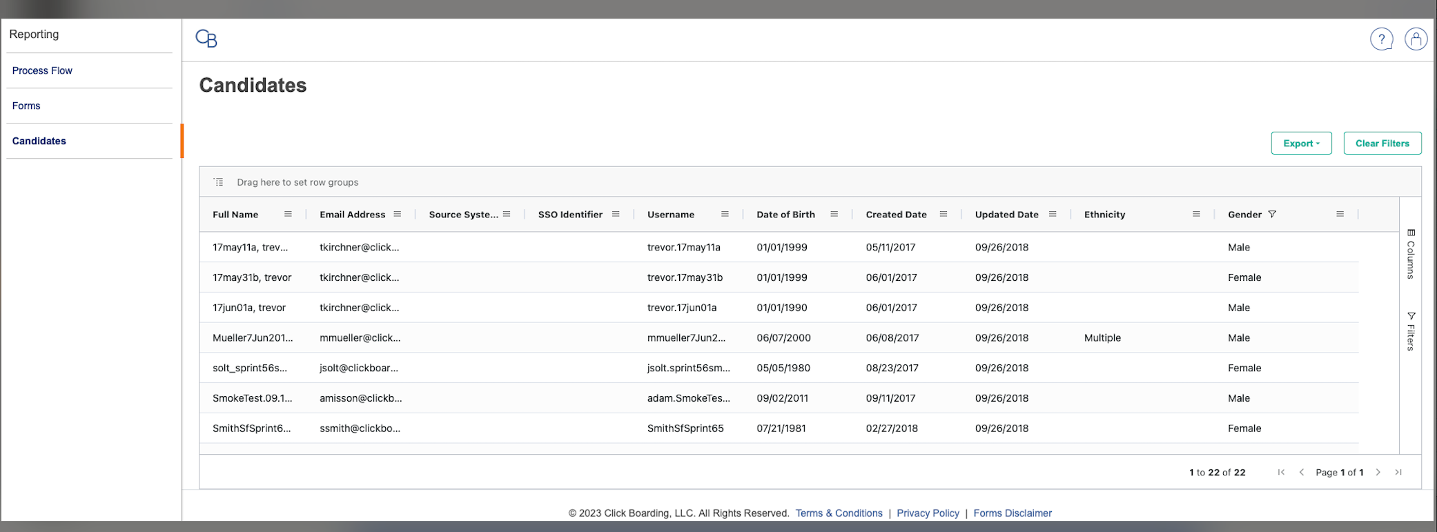
Task: Expand the Filters side panel
Action: [x=1411, y=331]
